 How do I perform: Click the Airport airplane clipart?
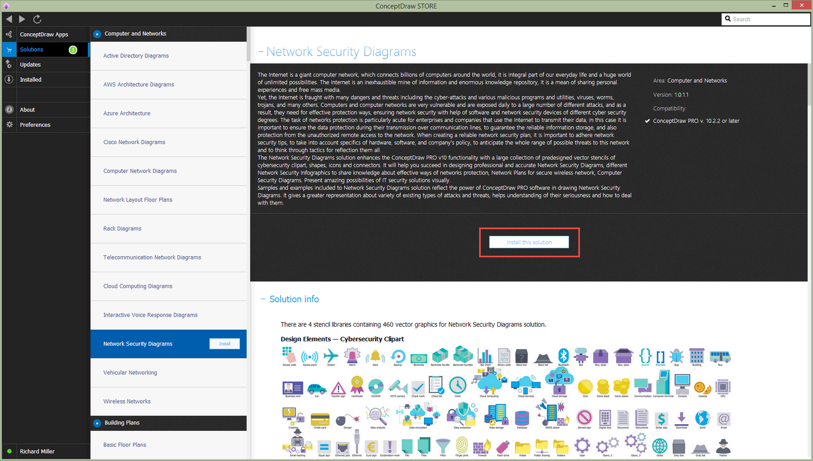click(x=331, y=356)
